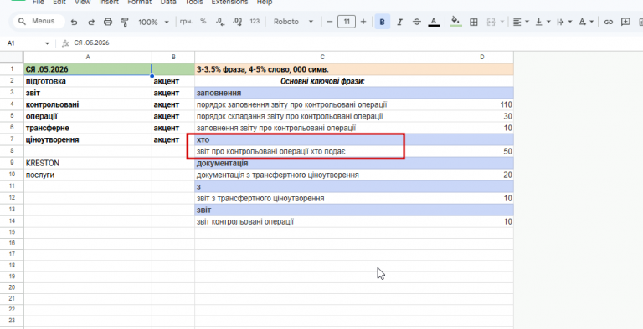Open text rotation dropdown
This screenshot has width=643, height=329.
pyautogui.click(x=586, y=22)
